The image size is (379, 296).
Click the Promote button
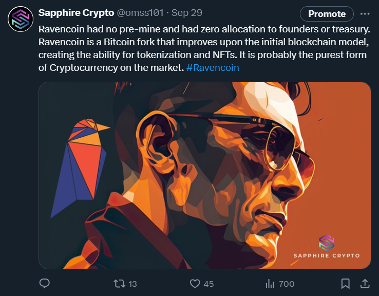327,14
